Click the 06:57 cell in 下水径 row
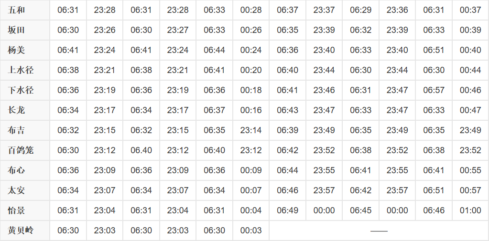Image resolution: width=489 pixels, height=241 pixels. click(434, 90)
